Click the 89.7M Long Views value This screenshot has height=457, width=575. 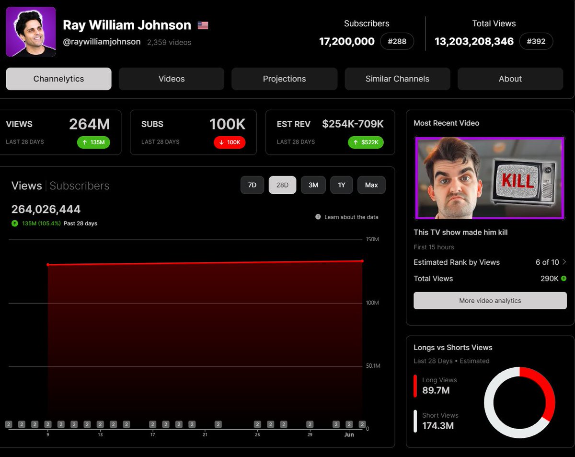[x=436, y=390]
